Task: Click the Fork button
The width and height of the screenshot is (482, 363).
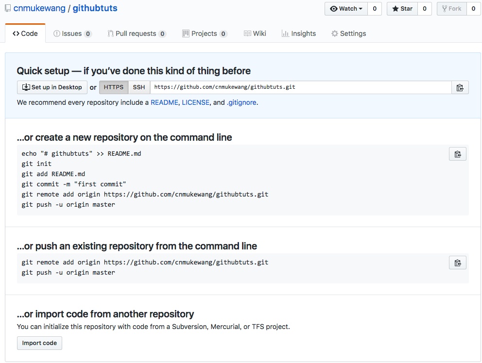Action: [x=451, y=9]
